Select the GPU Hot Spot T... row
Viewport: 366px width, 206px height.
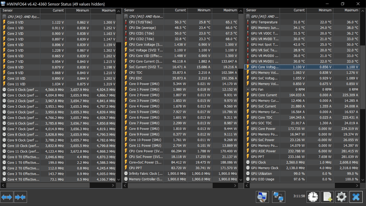[x=302, y=44]
